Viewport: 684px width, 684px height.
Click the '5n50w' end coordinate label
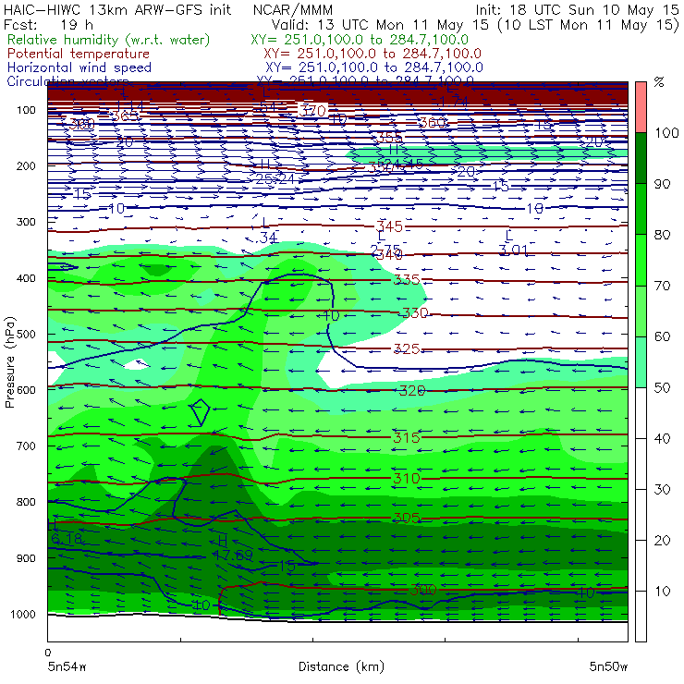[608, 667]
